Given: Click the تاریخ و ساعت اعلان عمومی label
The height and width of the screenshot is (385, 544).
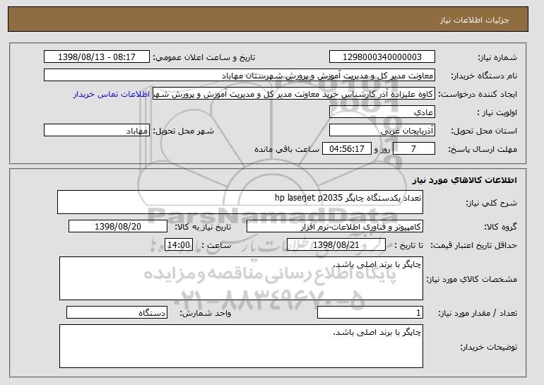Looking at the screenshot, I should 204,58.
